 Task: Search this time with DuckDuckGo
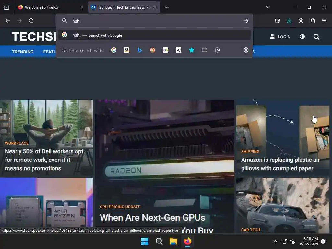[x=152, y=50]
